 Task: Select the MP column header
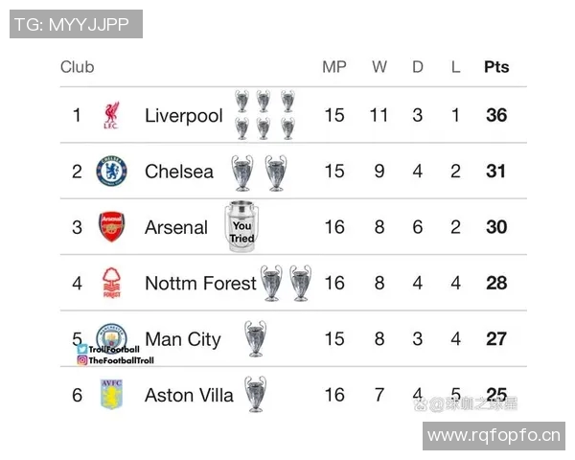334,67
